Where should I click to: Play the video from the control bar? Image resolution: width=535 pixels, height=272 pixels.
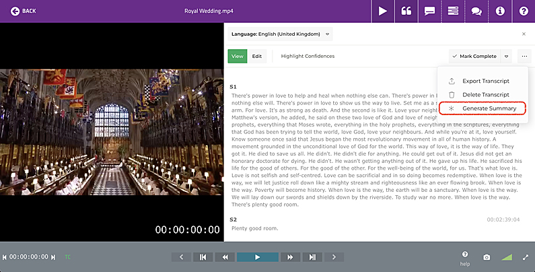coord(258,257)
